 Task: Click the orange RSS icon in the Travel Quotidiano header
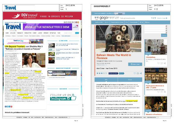coord(78,22)
